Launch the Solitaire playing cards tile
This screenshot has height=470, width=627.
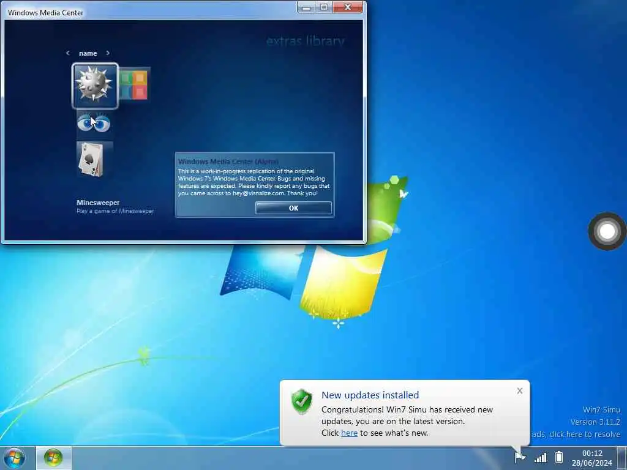point(94,160)
